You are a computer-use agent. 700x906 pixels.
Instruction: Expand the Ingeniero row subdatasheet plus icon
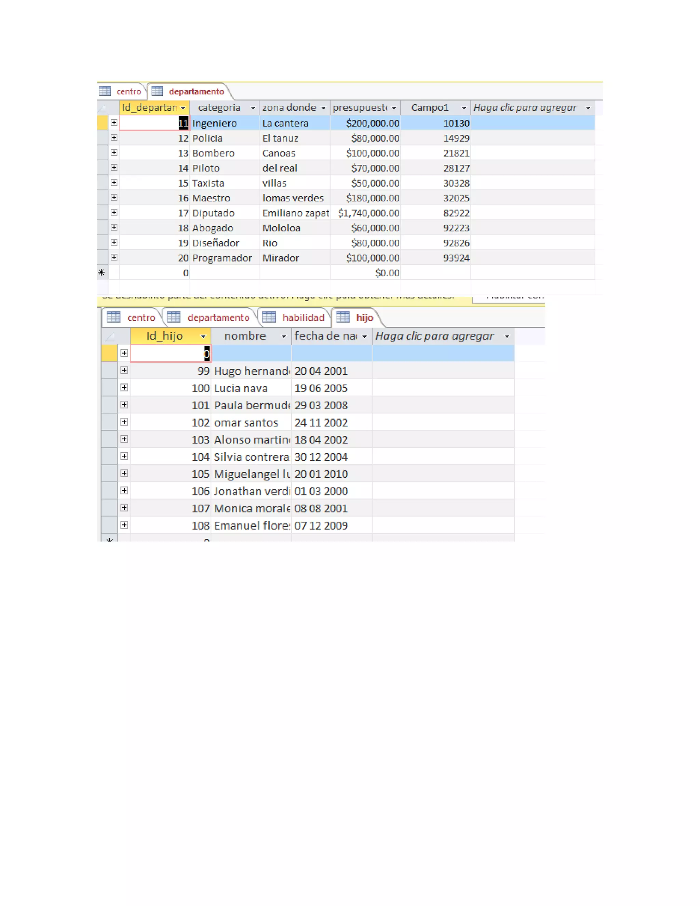click(114, 122)
